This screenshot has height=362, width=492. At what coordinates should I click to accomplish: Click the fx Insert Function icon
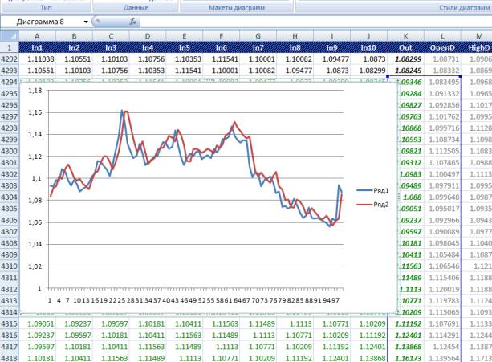133,22
